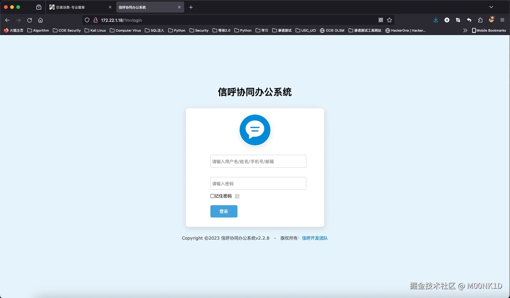Close the 信呼协同办公系统 tab
The height and width of the screenshot is (298, 510).
[x=179, y=7]
